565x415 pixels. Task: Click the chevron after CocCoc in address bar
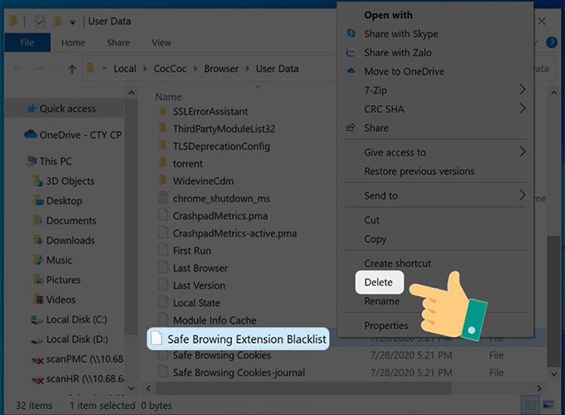pyautogui.click(x=195, y=69)
